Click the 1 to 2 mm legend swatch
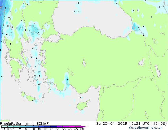This screenshot has width=168, height=130. tap(17, 127)
